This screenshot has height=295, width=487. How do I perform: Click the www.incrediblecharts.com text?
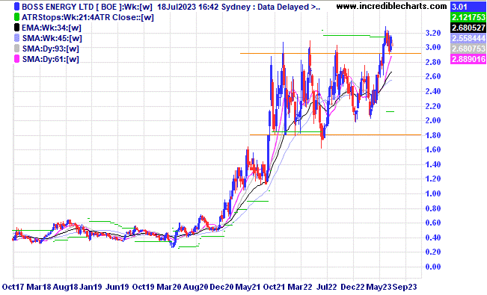[x=392, y=6]
